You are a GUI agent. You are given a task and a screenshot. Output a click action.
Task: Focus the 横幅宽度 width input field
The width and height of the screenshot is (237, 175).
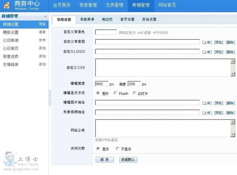[x=102, y=84]
